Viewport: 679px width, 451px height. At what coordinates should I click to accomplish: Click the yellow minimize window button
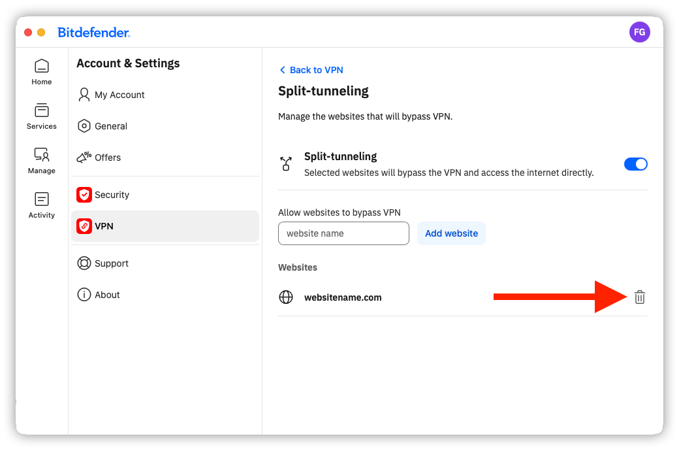tap(41, 33)
